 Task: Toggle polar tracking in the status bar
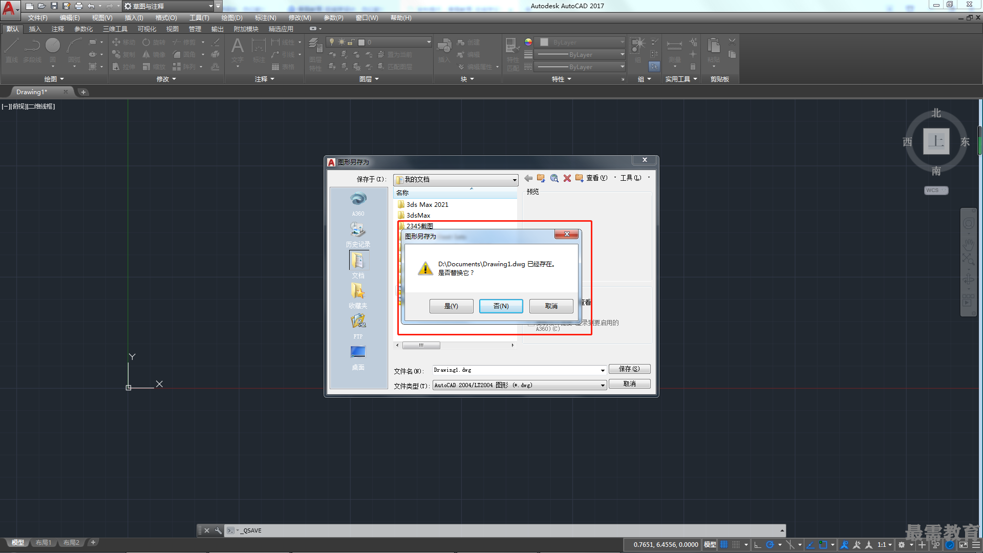[x=770, y=545]
